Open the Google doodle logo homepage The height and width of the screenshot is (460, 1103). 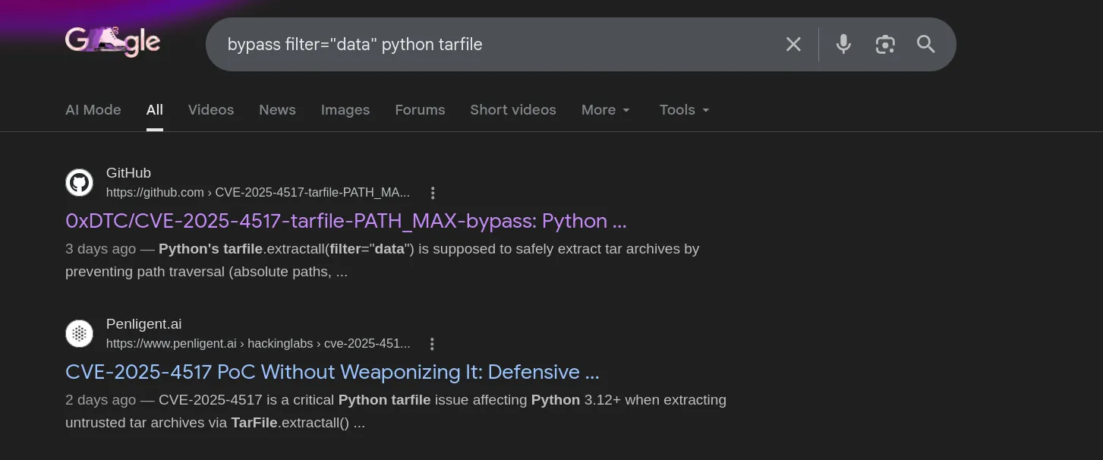tap(112, 41)
